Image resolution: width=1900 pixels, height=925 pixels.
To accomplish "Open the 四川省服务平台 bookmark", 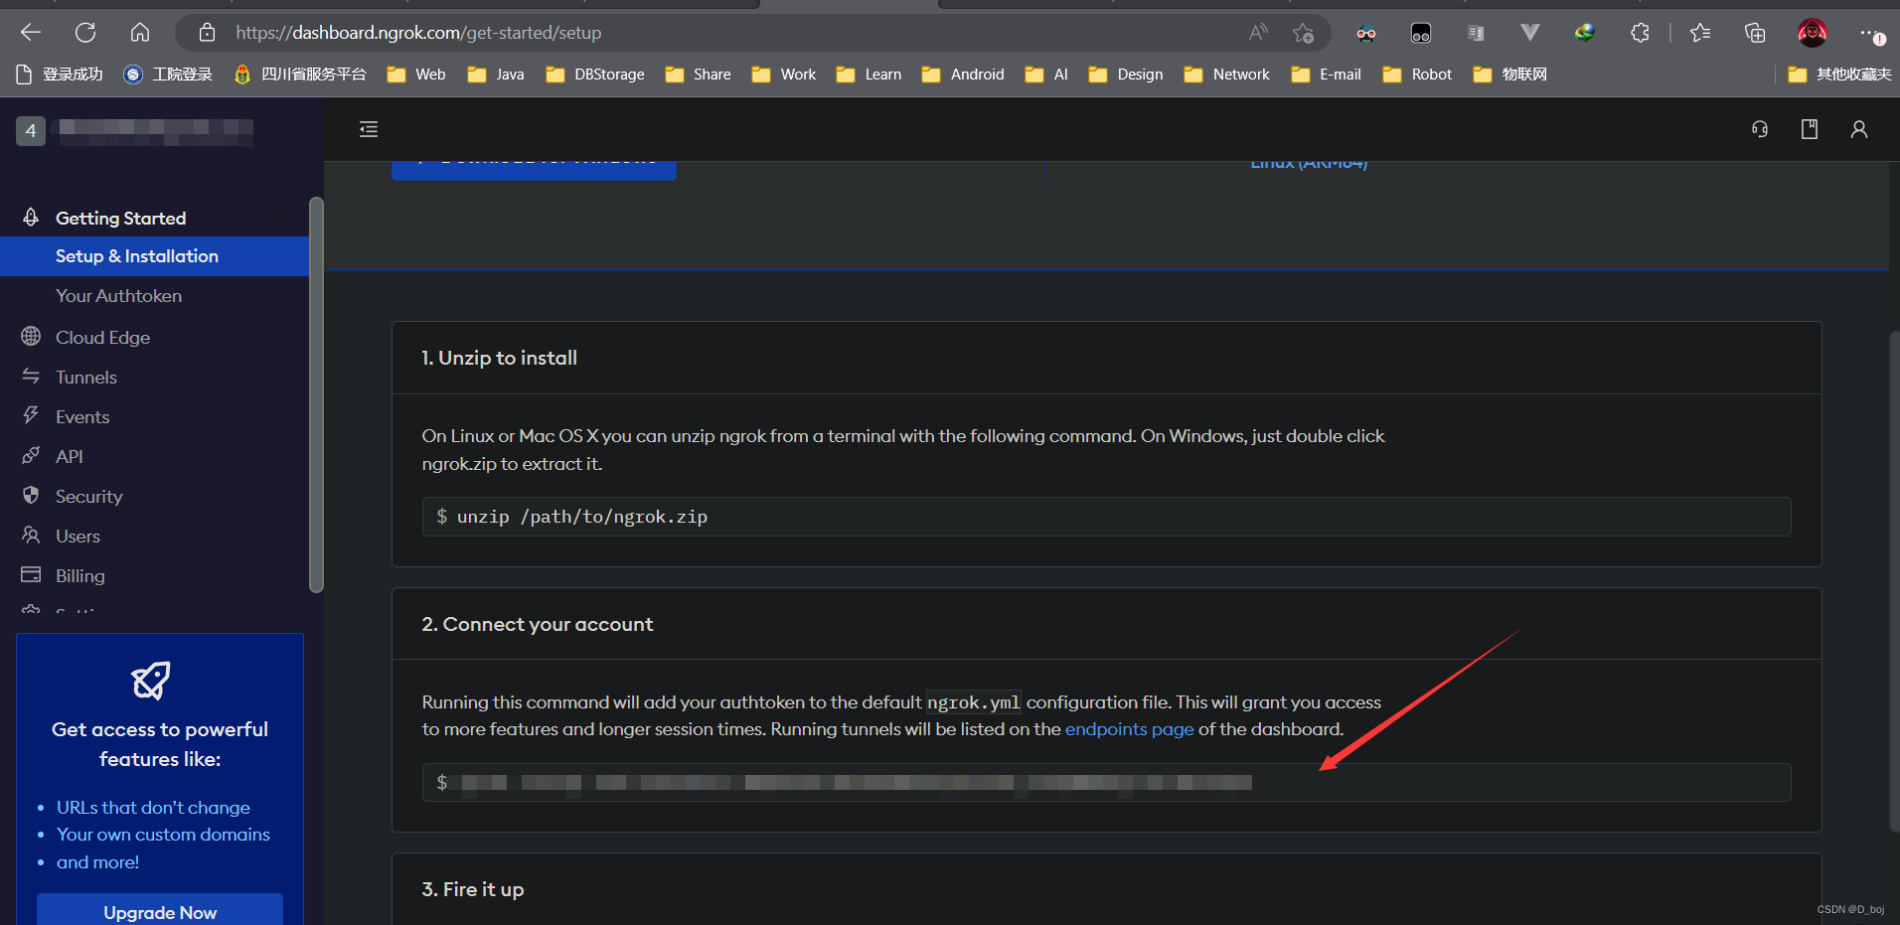I will (300, 75).
